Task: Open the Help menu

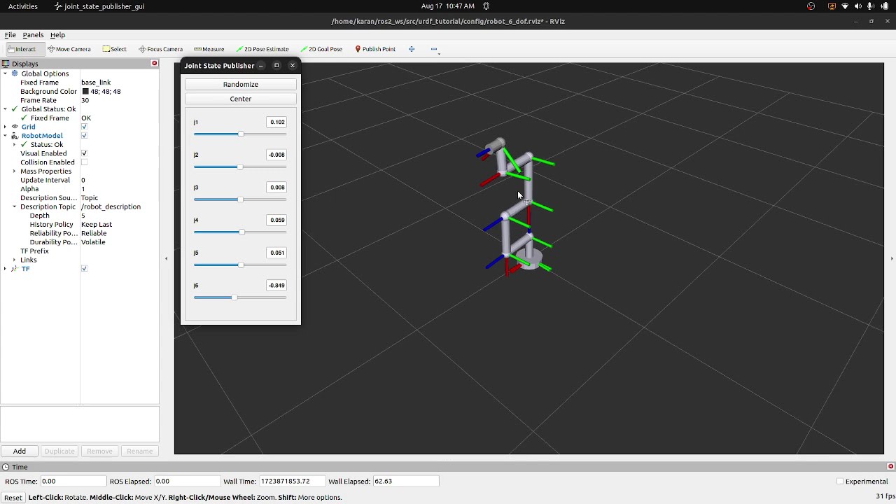Action: coord(57,35)
